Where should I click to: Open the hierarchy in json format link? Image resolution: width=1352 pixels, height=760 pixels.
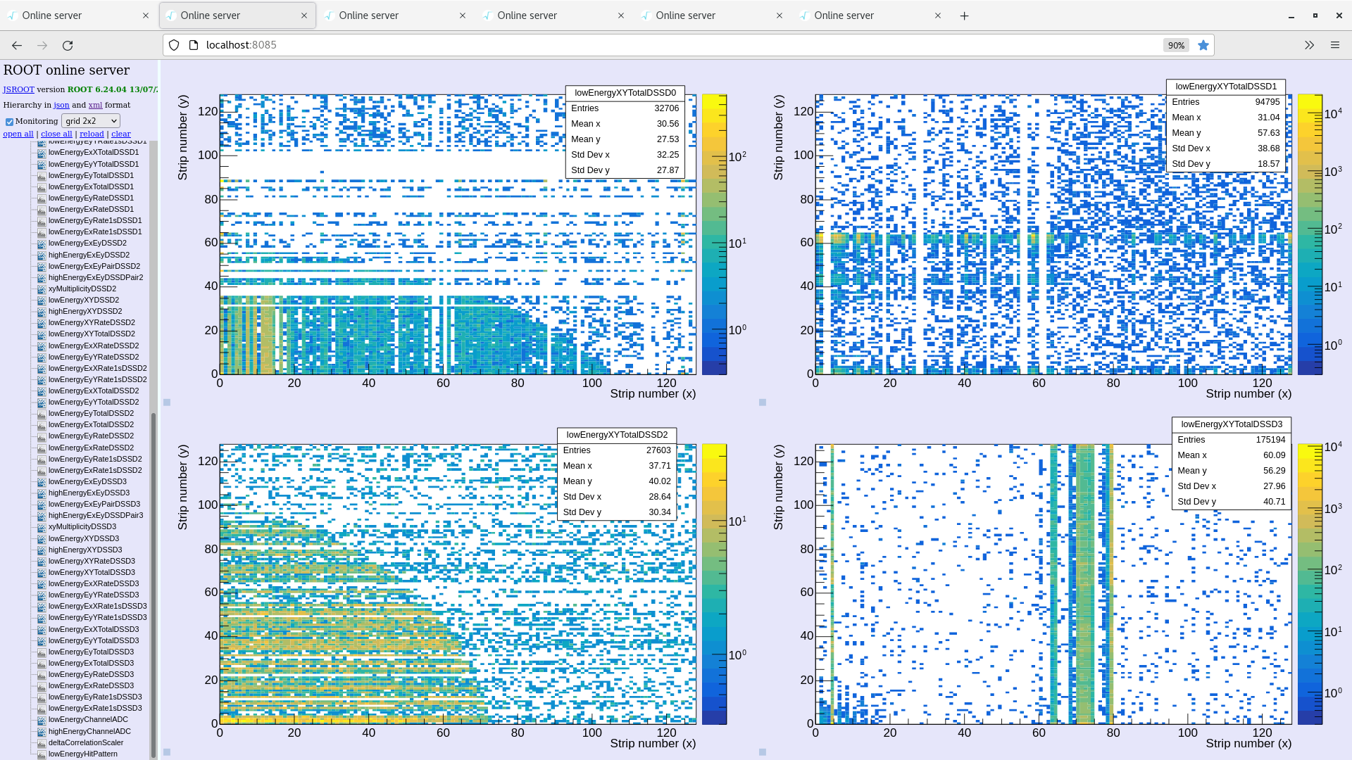tap(61, 105)
